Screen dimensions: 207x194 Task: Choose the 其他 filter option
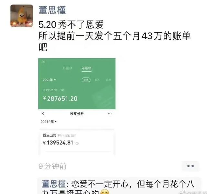109,80
